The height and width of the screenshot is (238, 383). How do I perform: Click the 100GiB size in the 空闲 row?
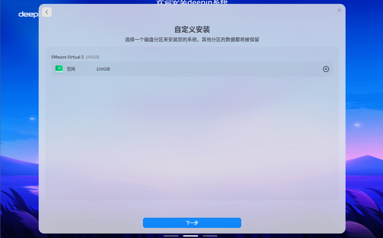(x=103, y=69)
